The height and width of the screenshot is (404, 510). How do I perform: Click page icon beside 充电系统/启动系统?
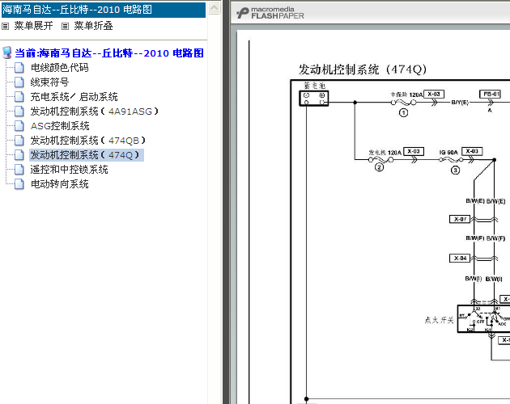pyautogui.click(x=19, y=97)
